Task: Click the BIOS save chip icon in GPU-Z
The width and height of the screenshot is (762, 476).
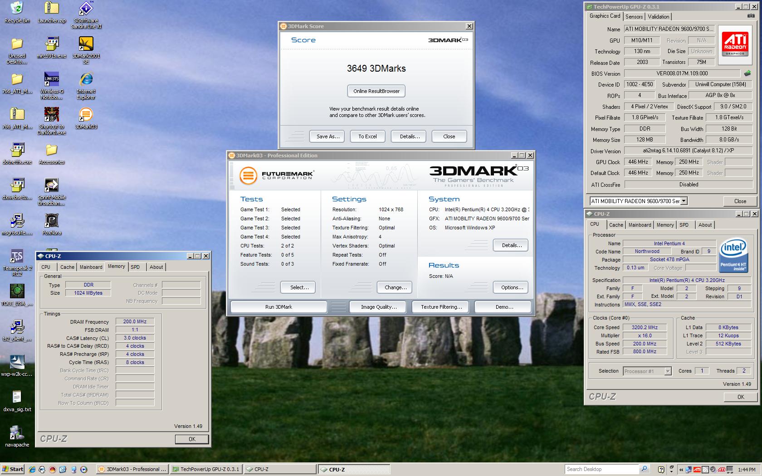Action: (747, 73)
